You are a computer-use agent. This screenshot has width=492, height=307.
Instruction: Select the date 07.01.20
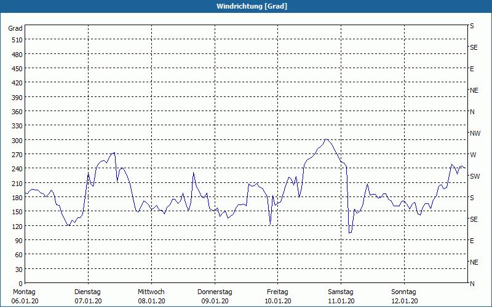[x=88, y=301]
